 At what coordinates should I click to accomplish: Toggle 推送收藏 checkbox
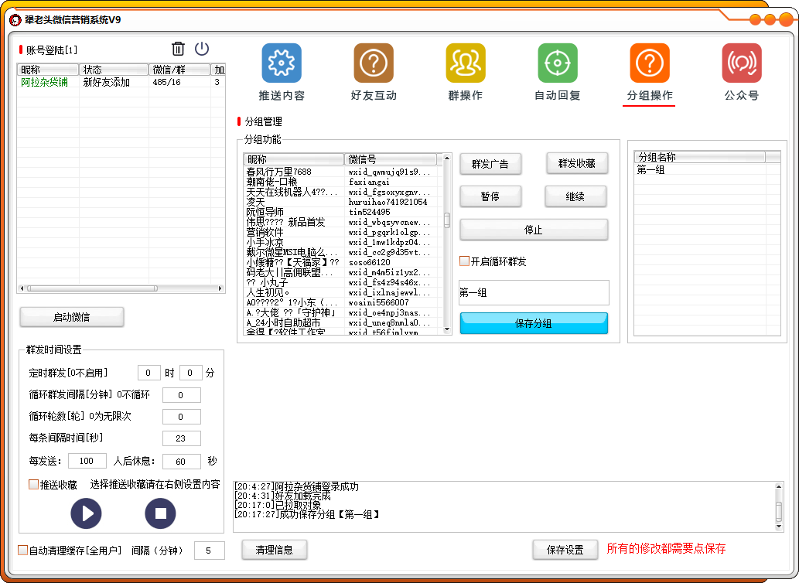[33, 484]
